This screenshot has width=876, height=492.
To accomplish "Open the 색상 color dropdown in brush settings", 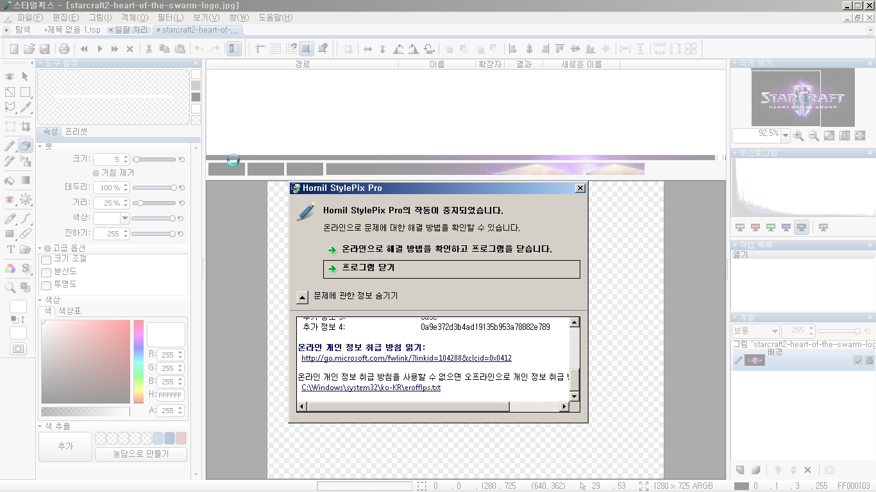I will tap(125, 218).
